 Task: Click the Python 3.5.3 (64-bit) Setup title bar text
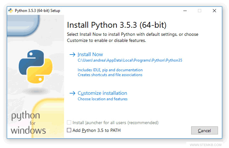(38, 11)
